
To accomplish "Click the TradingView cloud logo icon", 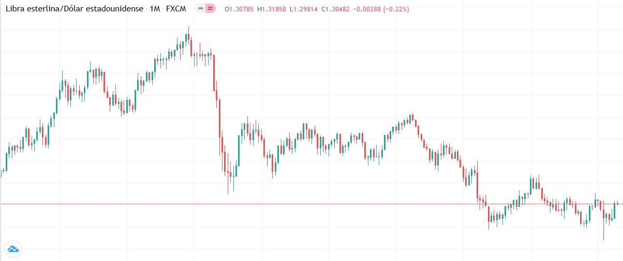I will 13,249.
